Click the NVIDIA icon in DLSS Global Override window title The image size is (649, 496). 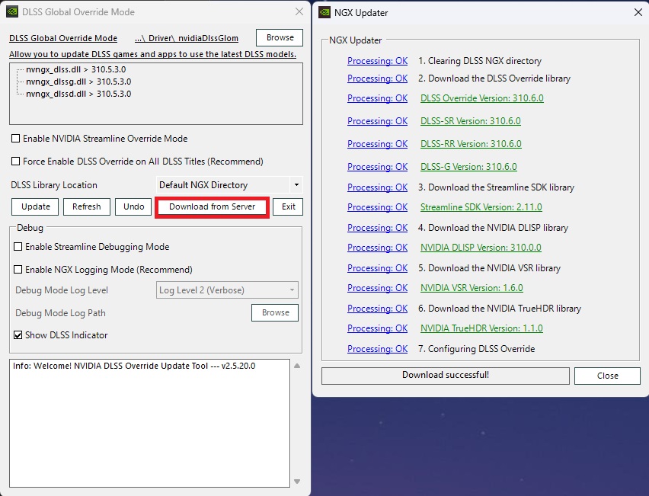(12, 12)
